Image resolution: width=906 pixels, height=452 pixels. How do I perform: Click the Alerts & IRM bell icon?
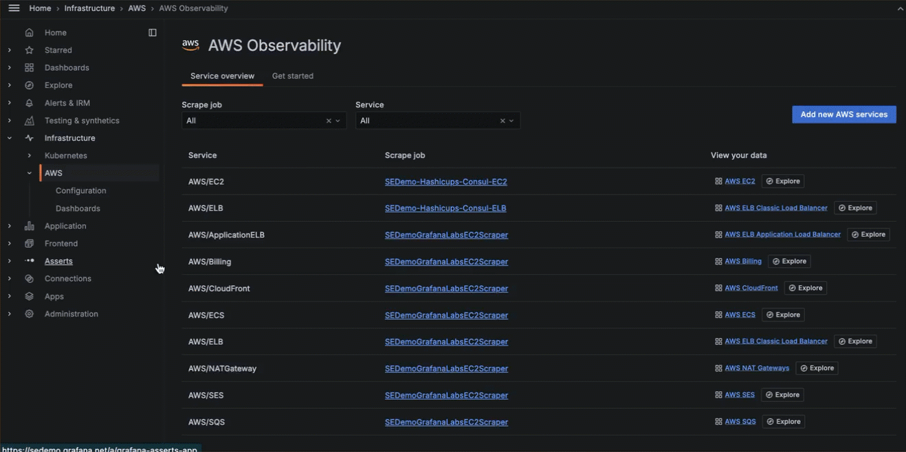pyautogui.click(x=29, y=103)
